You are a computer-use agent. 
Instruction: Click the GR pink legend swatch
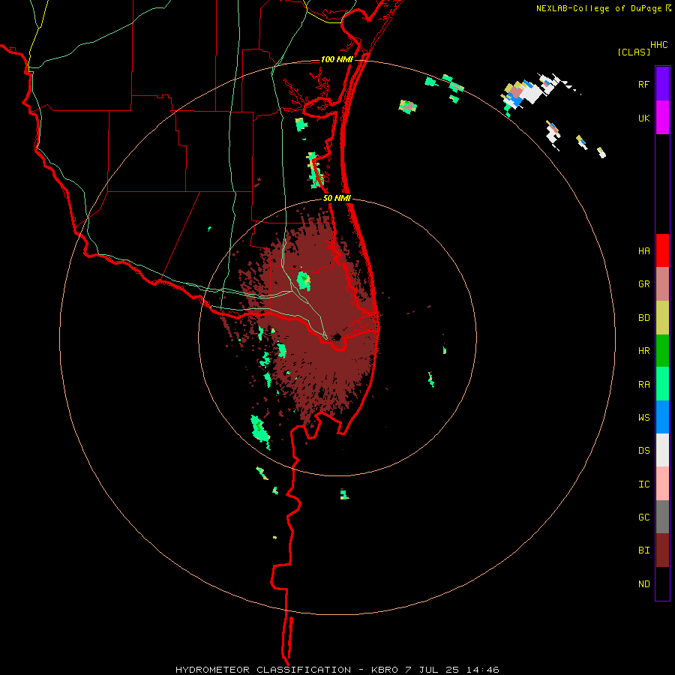tap(662, 284)
